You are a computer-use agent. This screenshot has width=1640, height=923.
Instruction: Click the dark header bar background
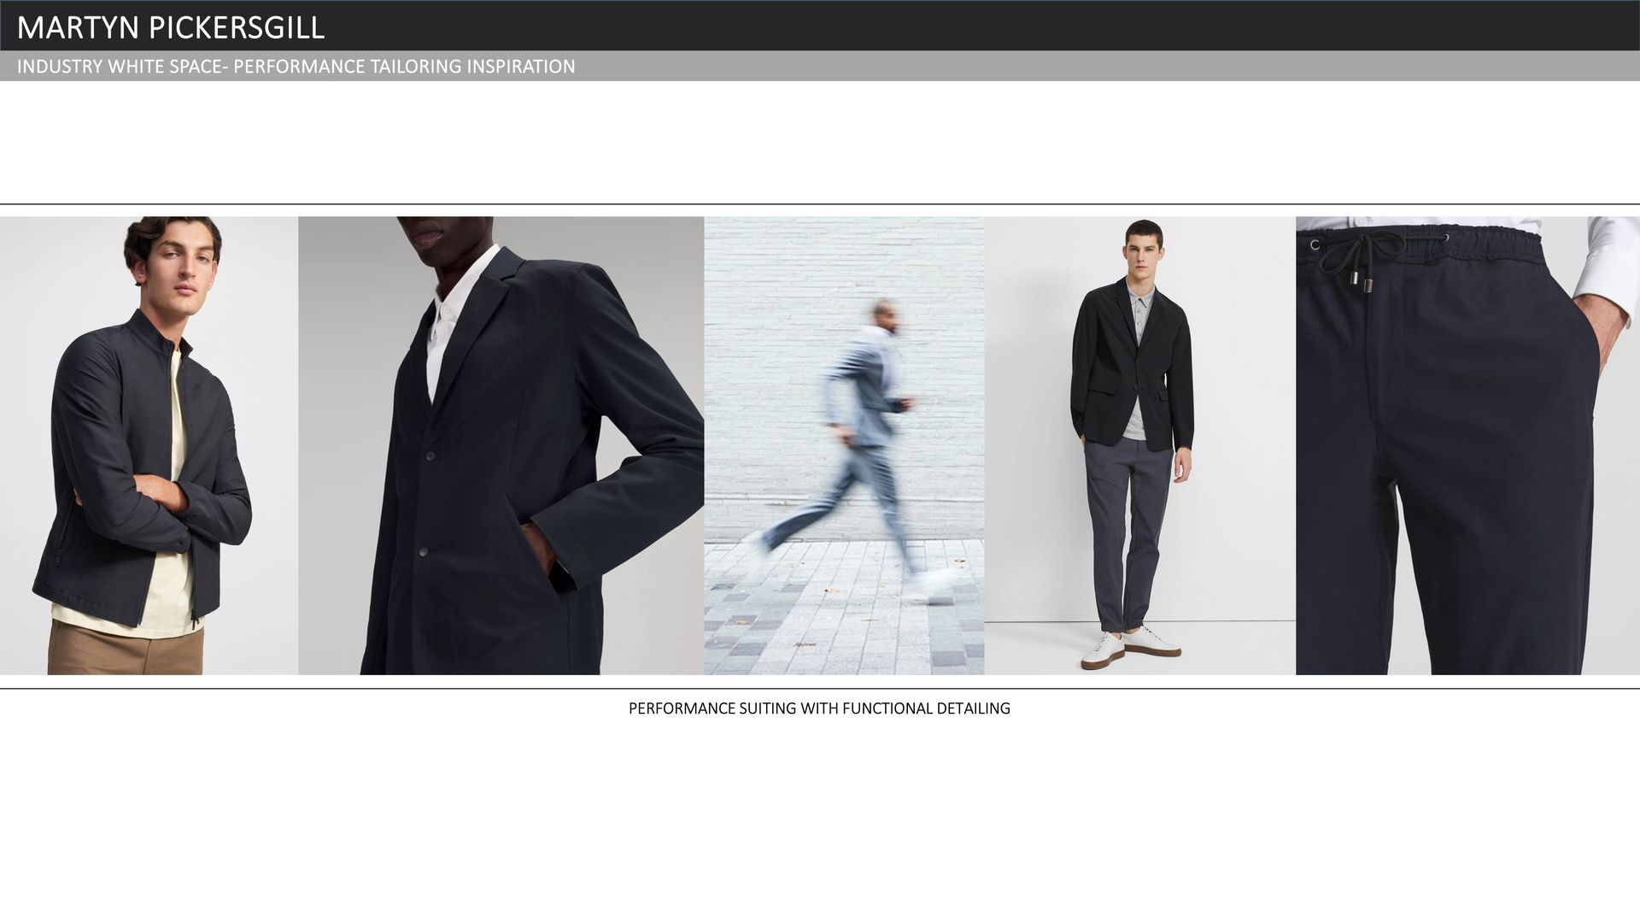[x=940, y=26]
